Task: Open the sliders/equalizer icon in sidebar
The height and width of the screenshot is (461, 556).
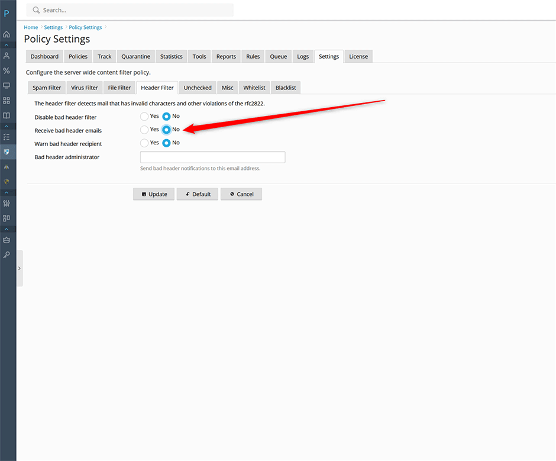Action: [x=7, y=204]
